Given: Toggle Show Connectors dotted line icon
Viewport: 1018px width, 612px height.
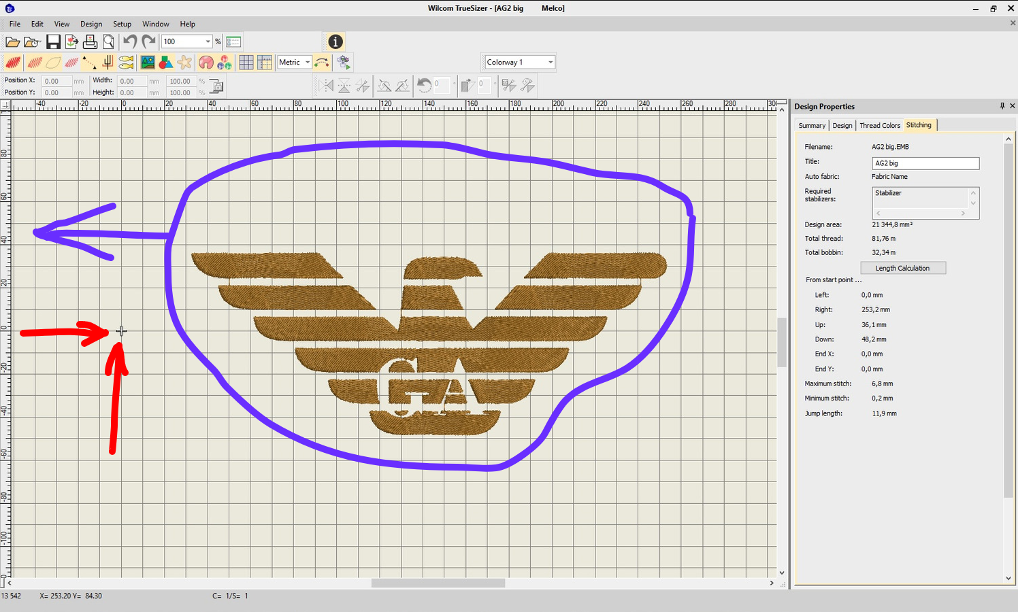Looking at the screenshot, I should [89, 63].
